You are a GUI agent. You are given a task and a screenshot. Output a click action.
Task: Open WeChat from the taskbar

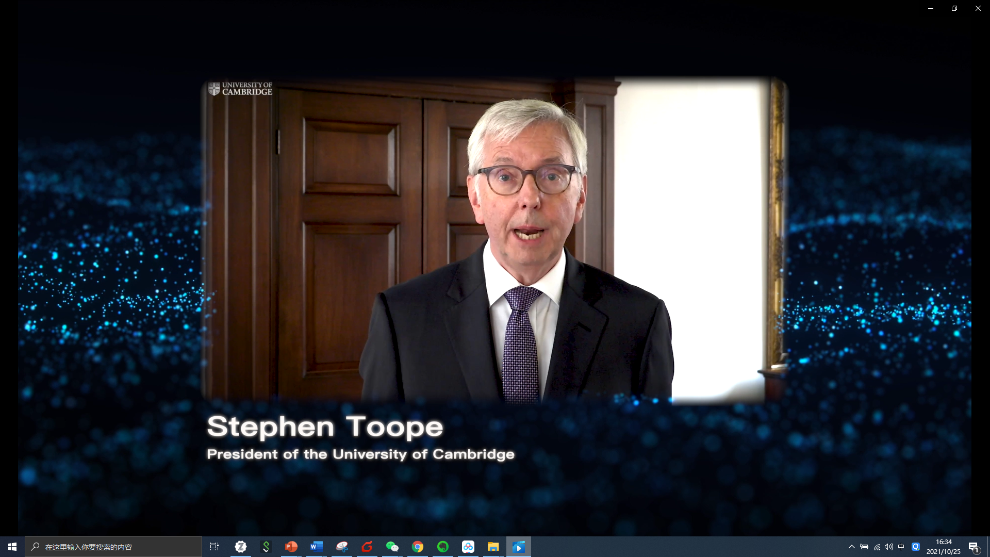pos(392,547)
